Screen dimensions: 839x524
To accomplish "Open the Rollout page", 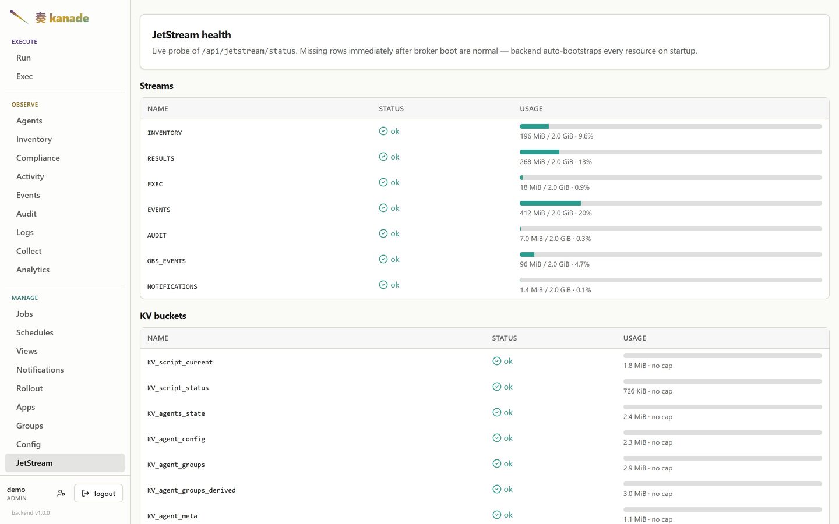I will (65, 388).
